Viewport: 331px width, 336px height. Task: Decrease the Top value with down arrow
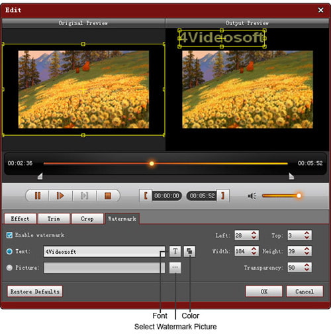[x=307, y=237]
